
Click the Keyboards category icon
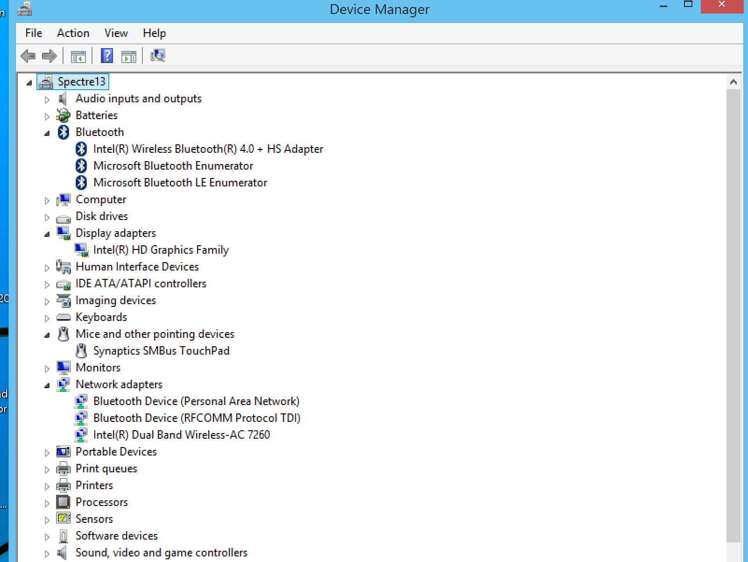click(64, 317)
